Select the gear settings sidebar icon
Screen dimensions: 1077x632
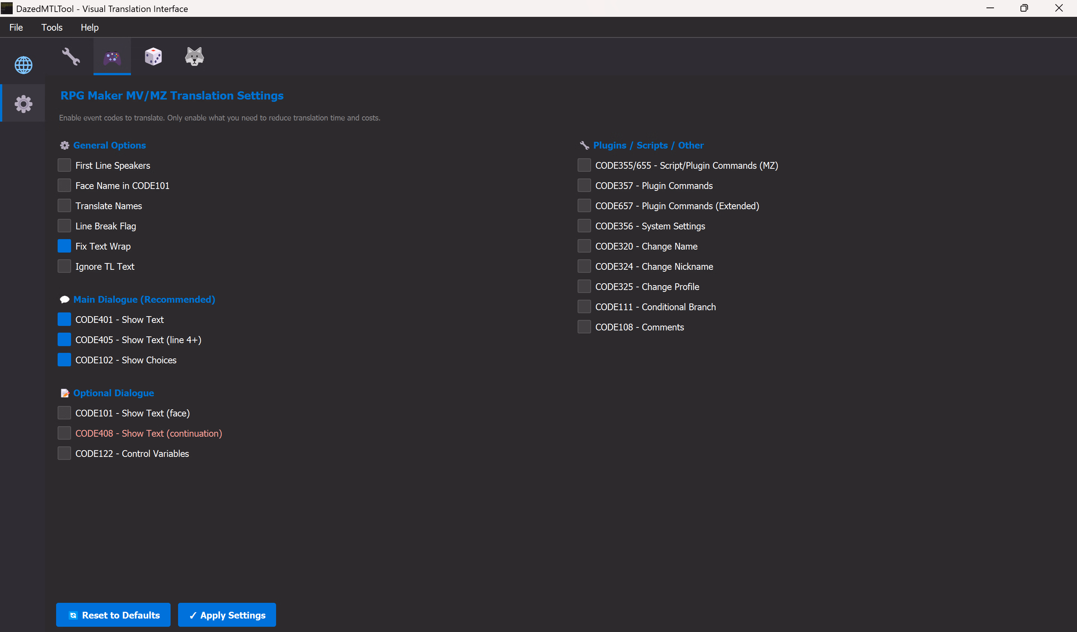click(x=23, y=104)
